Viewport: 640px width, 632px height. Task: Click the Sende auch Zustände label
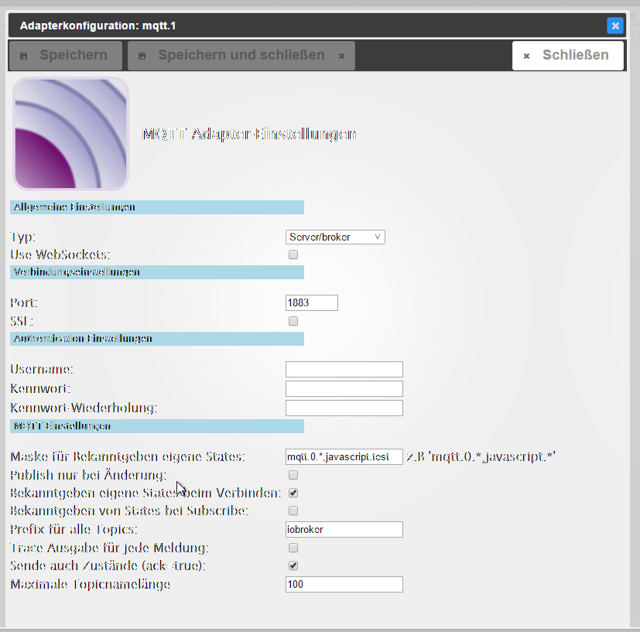[x=108, y=566]
